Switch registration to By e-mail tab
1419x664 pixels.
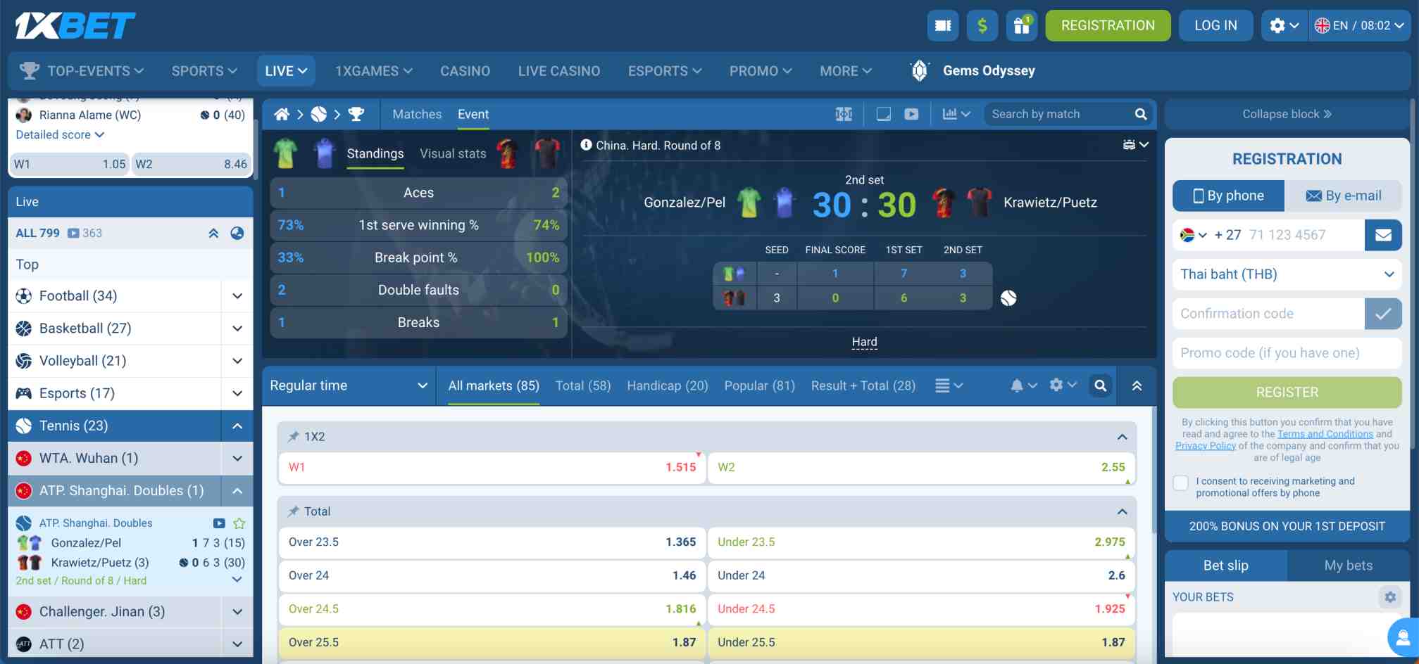[x=1344, y=196]
